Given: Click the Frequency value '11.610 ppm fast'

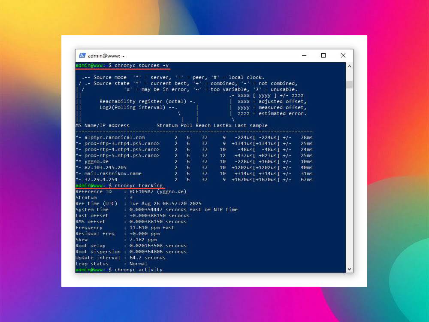Looking at the screenshot, I should pos(152,228).
